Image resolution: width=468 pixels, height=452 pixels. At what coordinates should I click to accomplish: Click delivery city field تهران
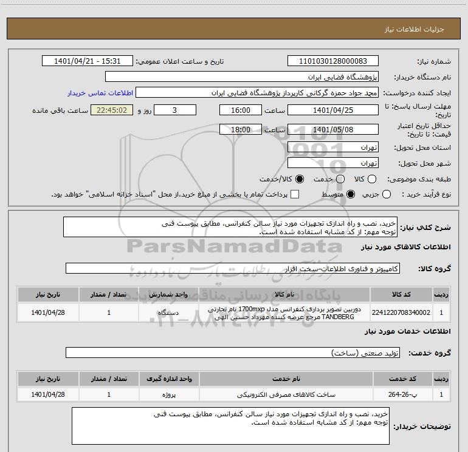[333, 163]
